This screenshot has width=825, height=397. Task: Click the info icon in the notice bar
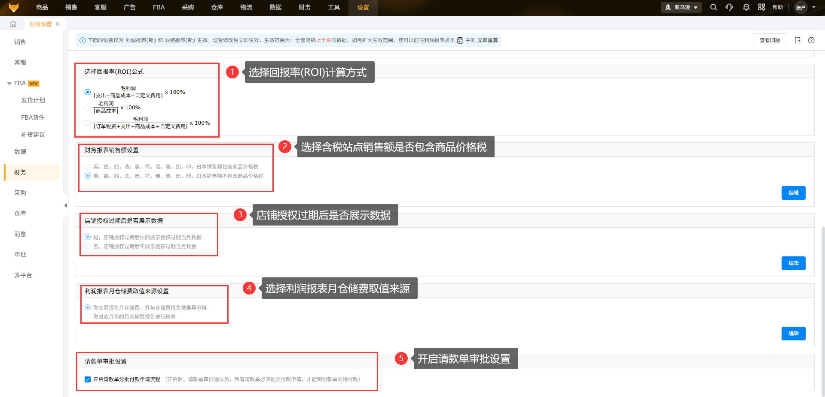82,40
